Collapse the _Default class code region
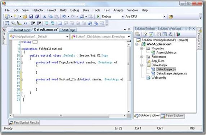Image resolution: width=206 pixels, height=135 pixels. [22, 56]
